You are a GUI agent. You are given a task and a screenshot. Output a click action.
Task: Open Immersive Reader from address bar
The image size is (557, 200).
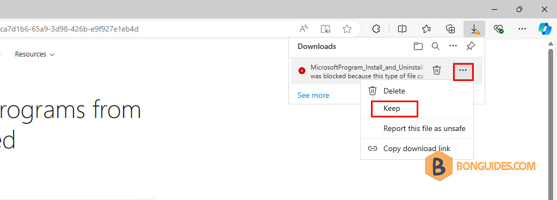click(325, 29)
